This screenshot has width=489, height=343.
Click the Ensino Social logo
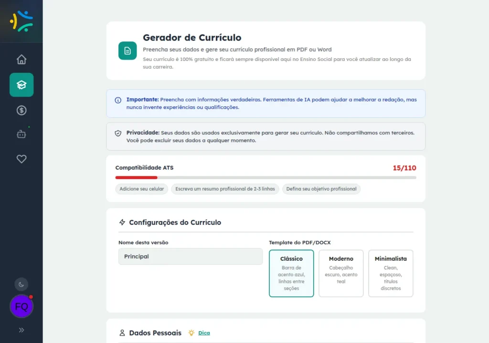tap(21, 21)
